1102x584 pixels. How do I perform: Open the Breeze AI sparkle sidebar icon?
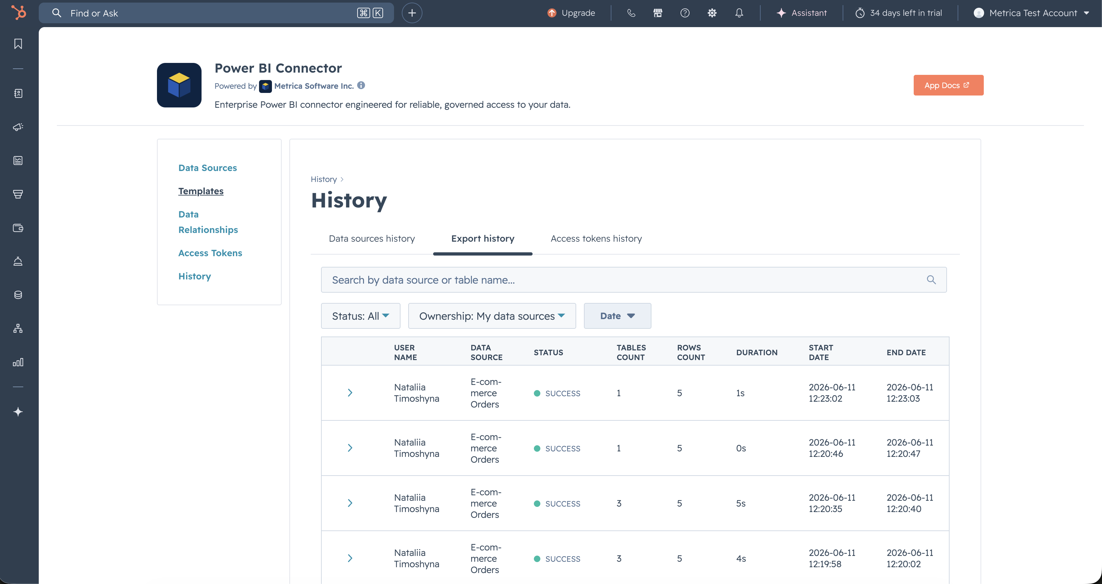pyautogui.click(x=18, y=412)
